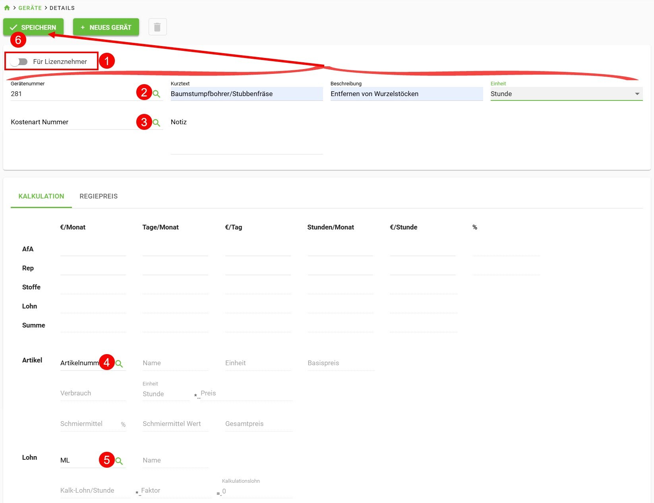This screenshot has height=503, width=654.
Task: Click the home icon in breadcrumb
Action: 7,8
